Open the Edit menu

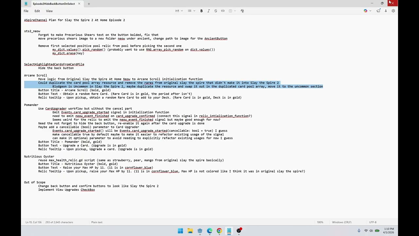37,11
